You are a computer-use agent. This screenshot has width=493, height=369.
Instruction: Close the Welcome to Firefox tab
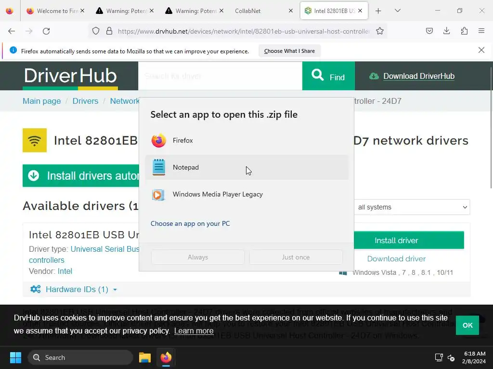click(82, 11)
